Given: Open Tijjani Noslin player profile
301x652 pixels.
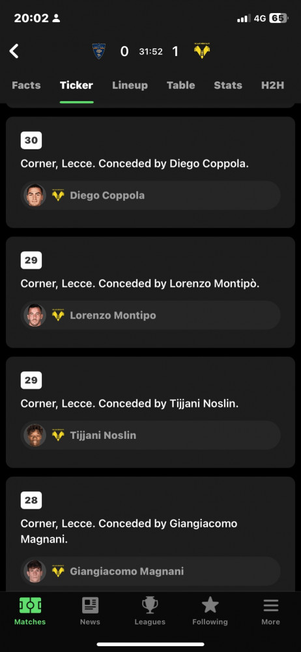Looking at the screenshot, I should tap(150, 436).
